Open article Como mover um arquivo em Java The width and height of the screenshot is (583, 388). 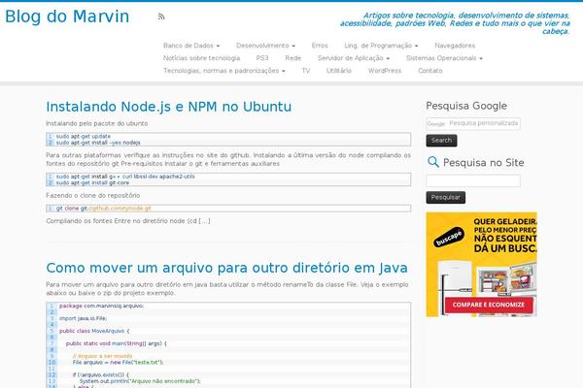coord(226,268)
